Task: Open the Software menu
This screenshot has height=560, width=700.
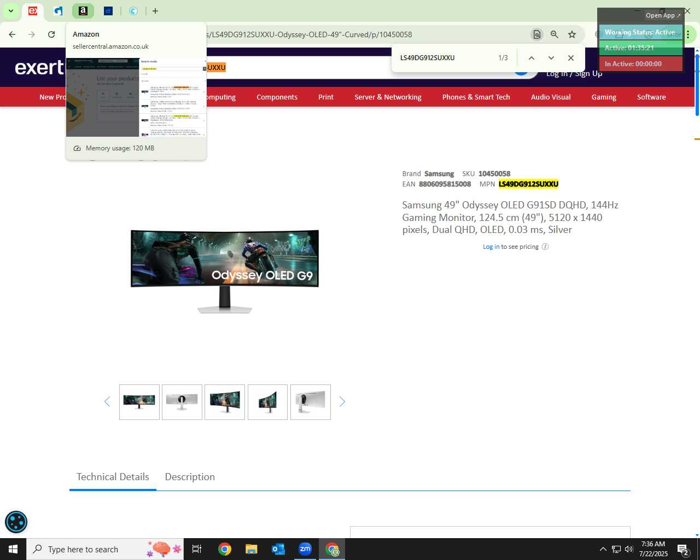Action: point(651,97)
